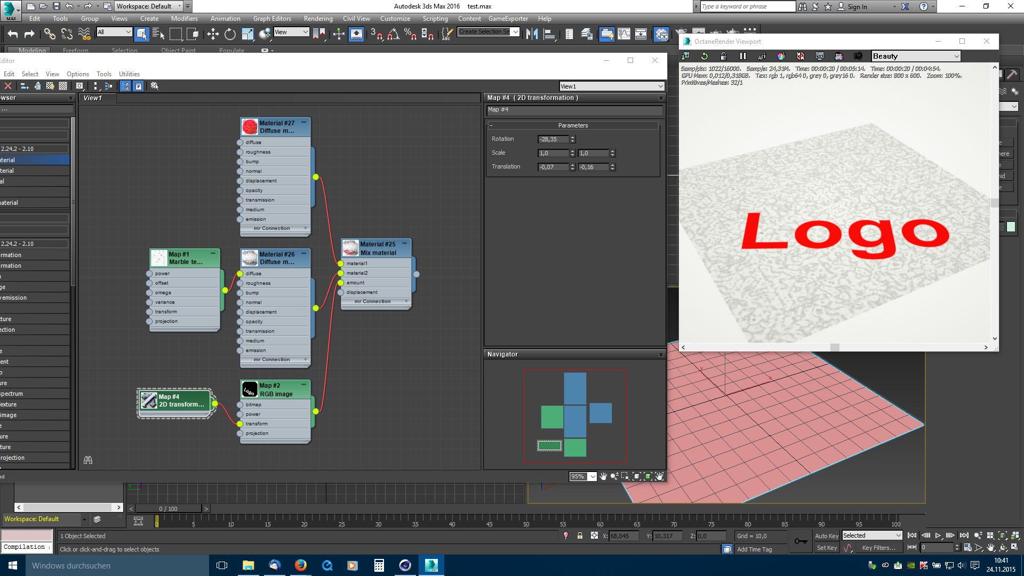Image resolution: width=1024 pixels, height=576 pixels.
Task: Click the Set Key button
Action: point(827,548)
